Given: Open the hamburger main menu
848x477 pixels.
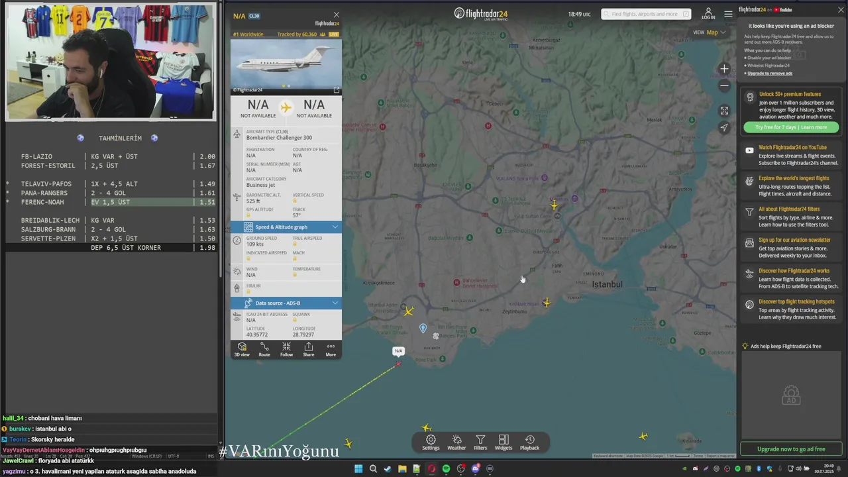Looking at the screenshot, I should [728, 14].
